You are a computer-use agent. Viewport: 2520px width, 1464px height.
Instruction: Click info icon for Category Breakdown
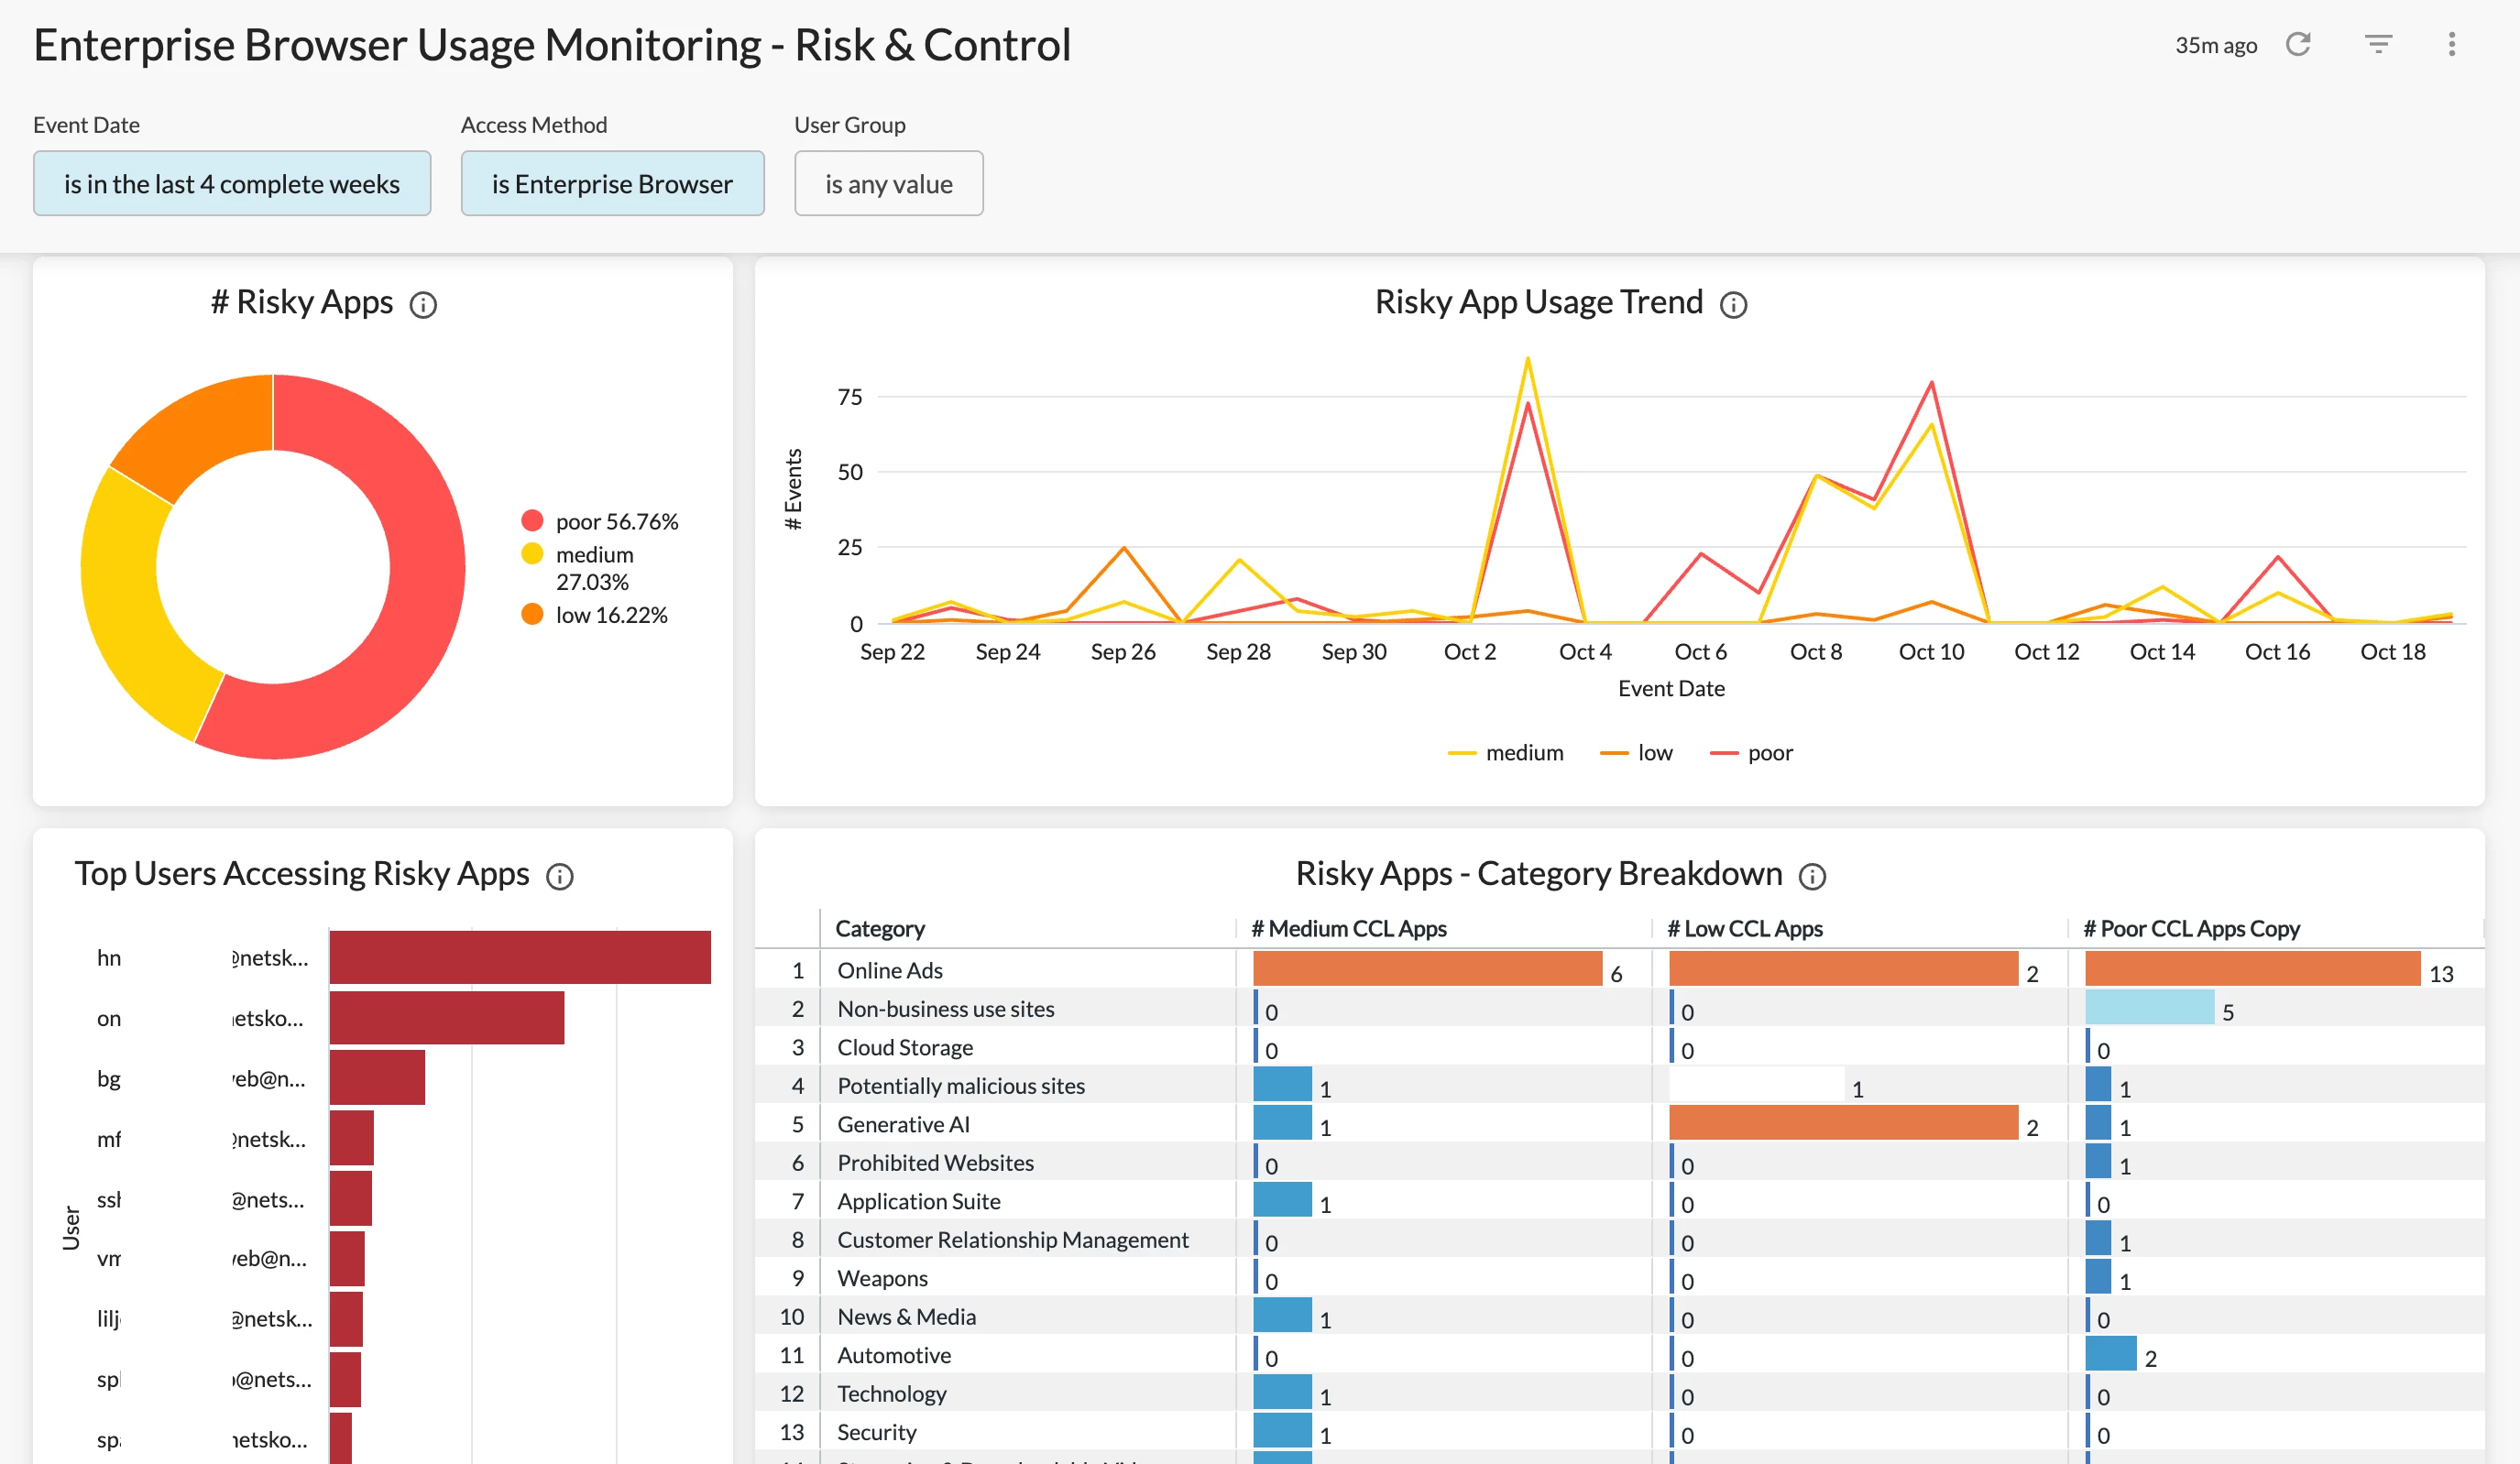click(x=1812, y=877)
